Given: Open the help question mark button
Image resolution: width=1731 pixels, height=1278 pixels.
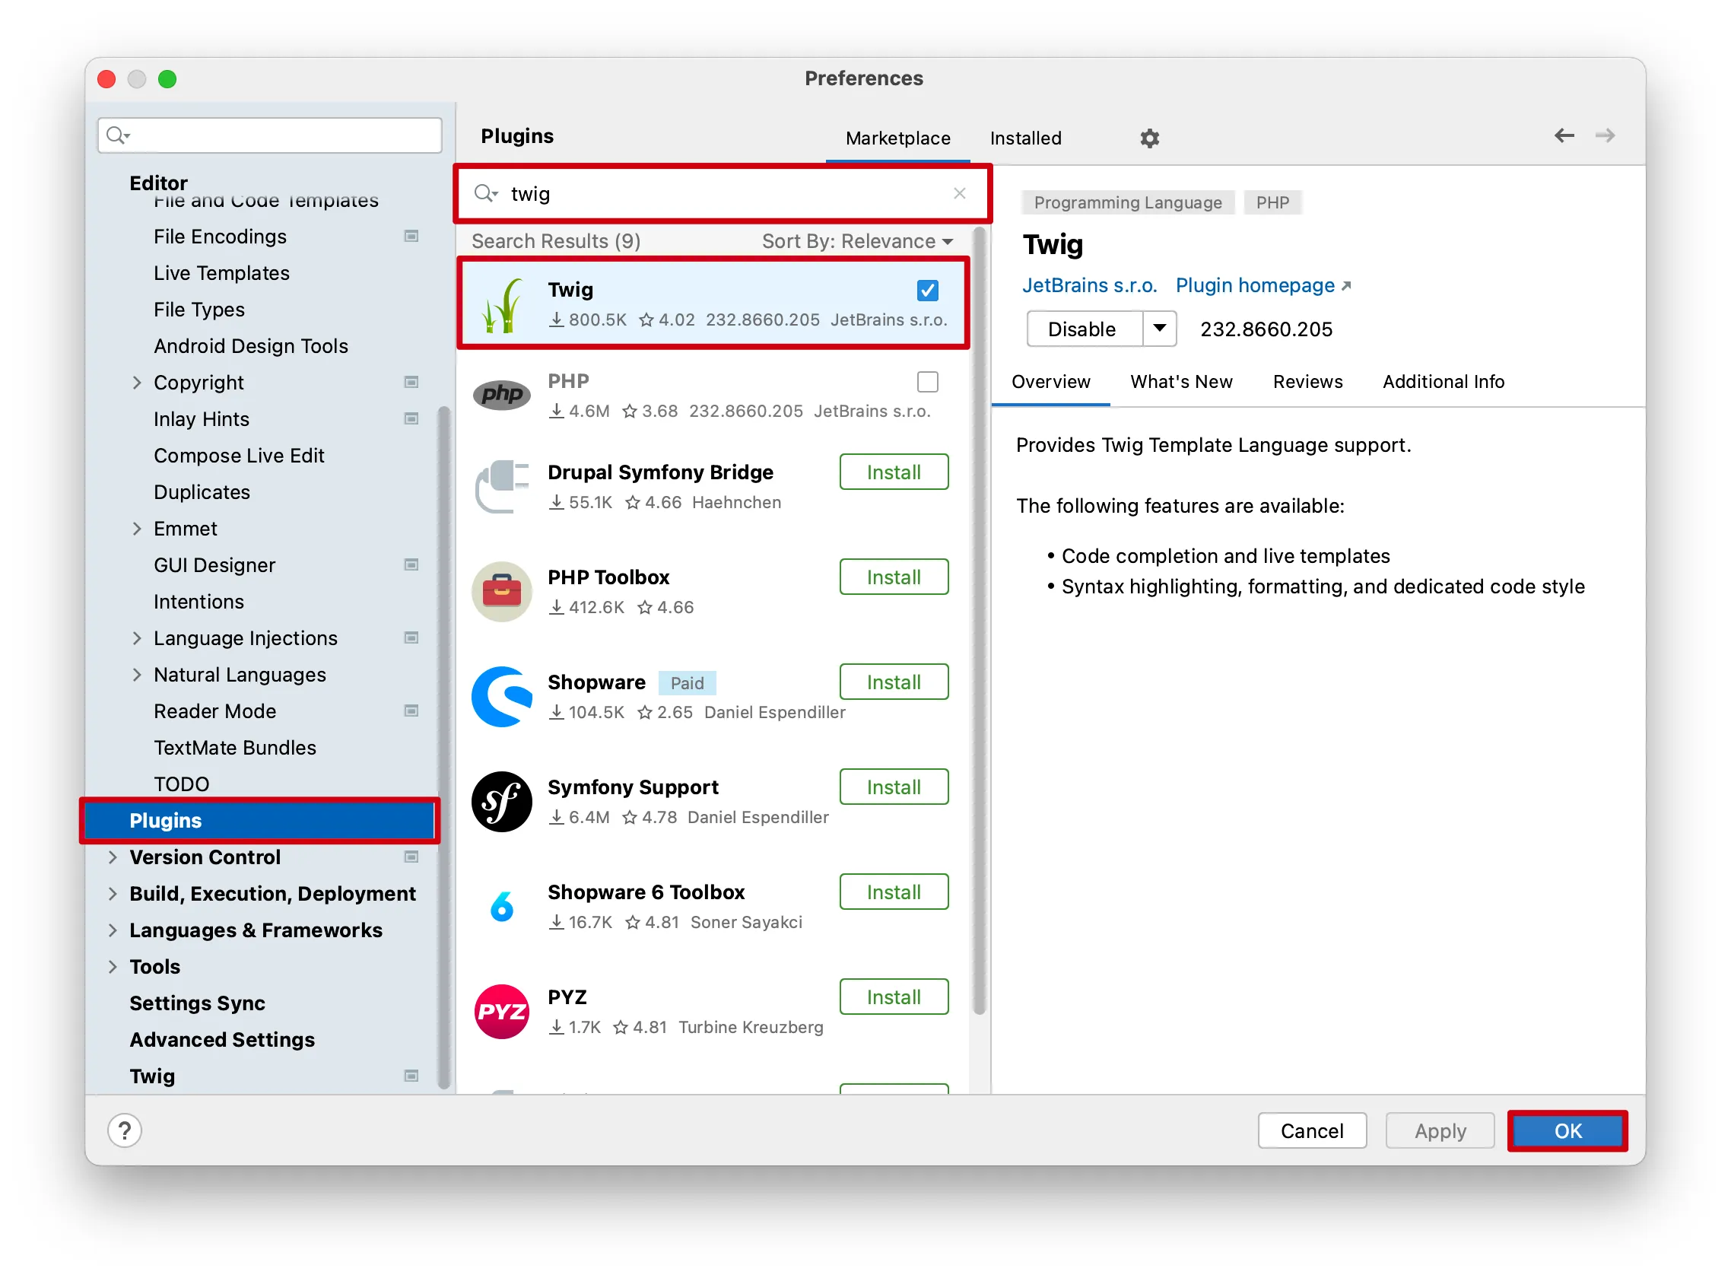Looking at the screenshot, I should tap(125, 1131).
